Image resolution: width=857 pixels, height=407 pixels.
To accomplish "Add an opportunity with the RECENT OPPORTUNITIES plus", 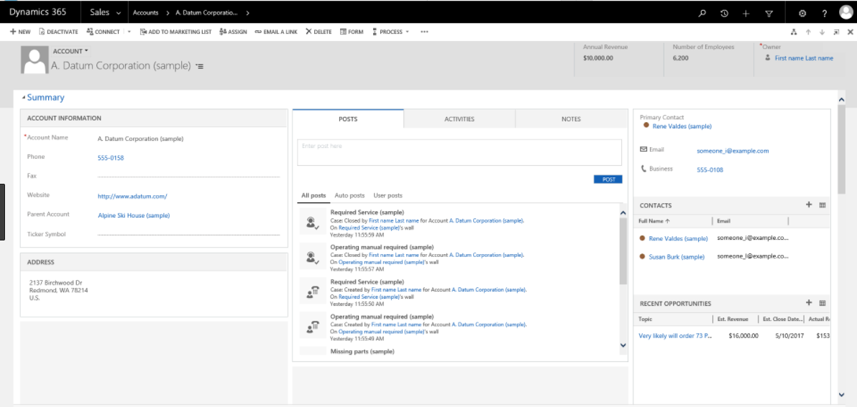I will 809,303.
